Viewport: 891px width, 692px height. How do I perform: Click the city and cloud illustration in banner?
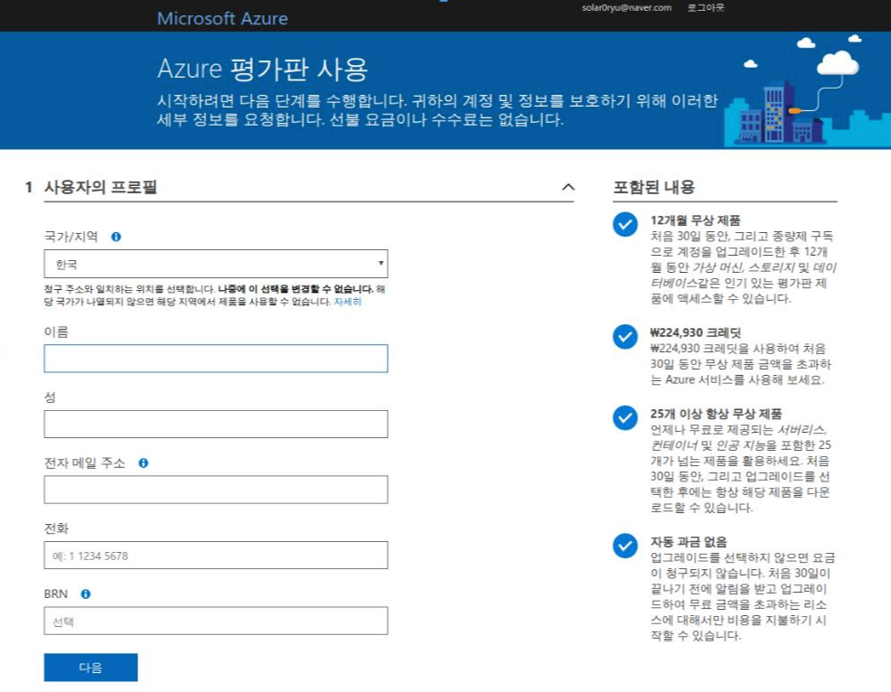807,91
